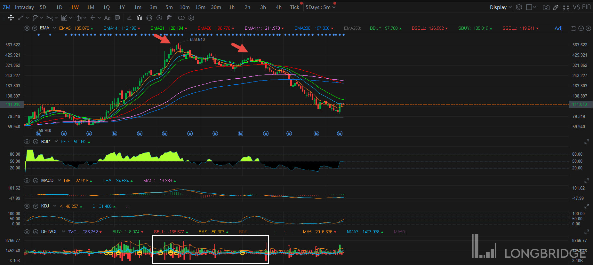Expand the KDJ indicator panel
Viewport: 593px width, 265px height.
586,207
